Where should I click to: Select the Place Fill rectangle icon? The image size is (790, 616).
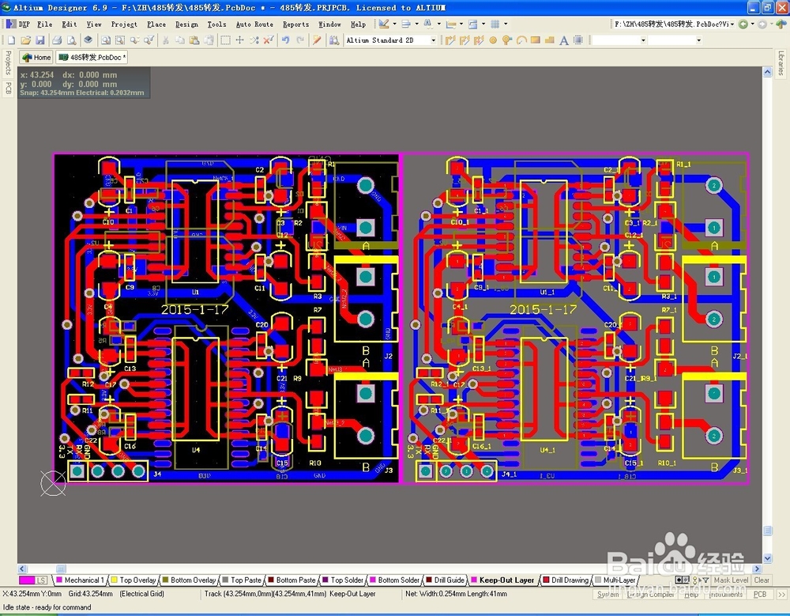536,40
